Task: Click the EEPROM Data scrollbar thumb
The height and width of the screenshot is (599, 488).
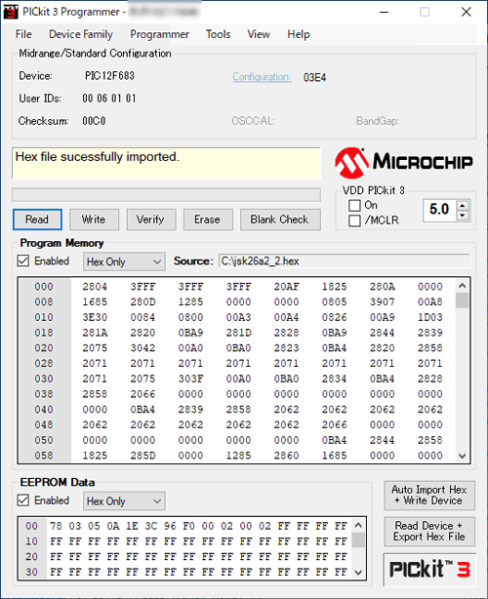Action: 358,539
